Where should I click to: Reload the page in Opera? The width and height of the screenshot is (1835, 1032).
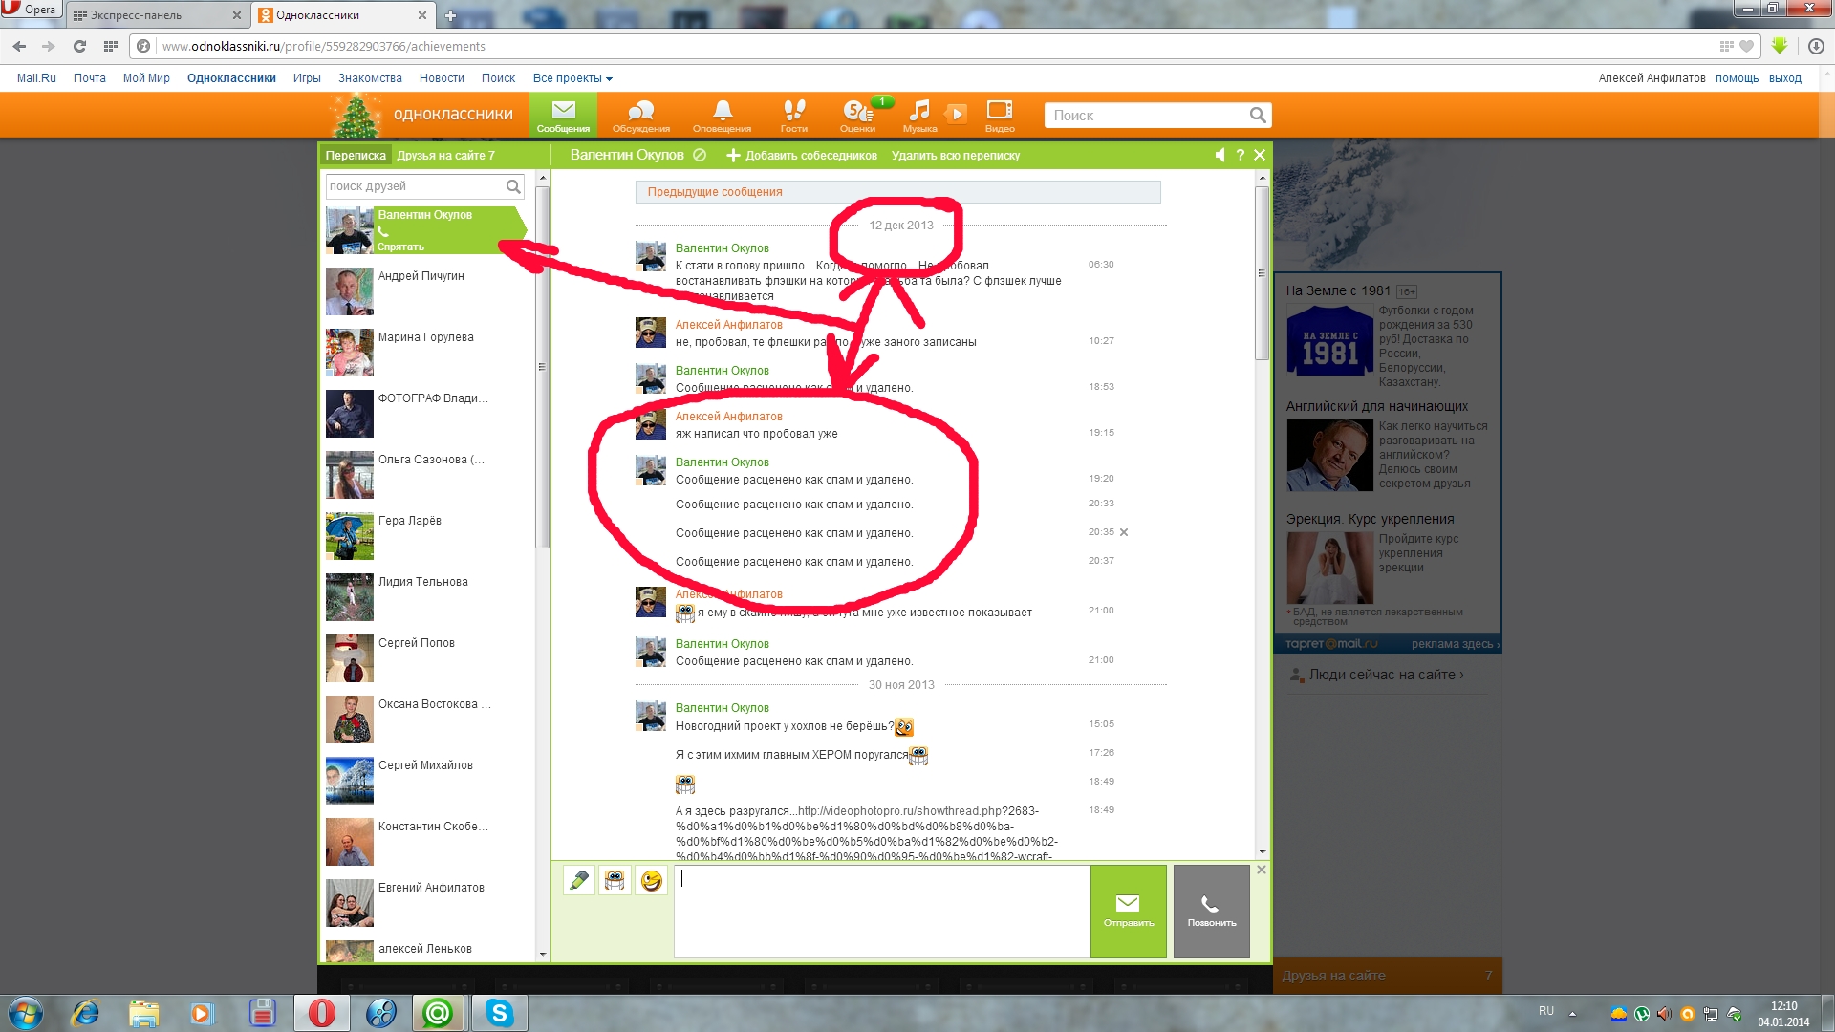pos(79,46)
